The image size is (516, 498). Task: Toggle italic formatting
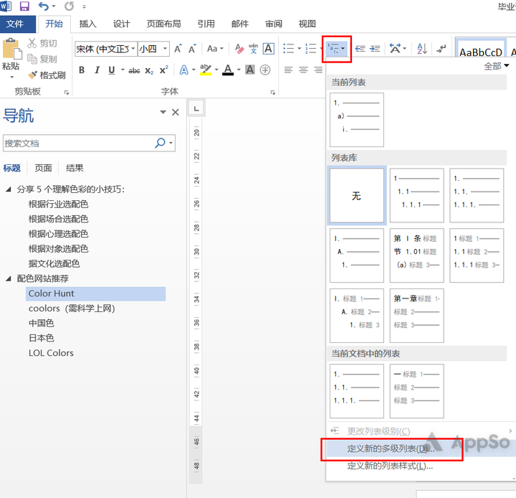pyautogui.click(x=97, y=70)
